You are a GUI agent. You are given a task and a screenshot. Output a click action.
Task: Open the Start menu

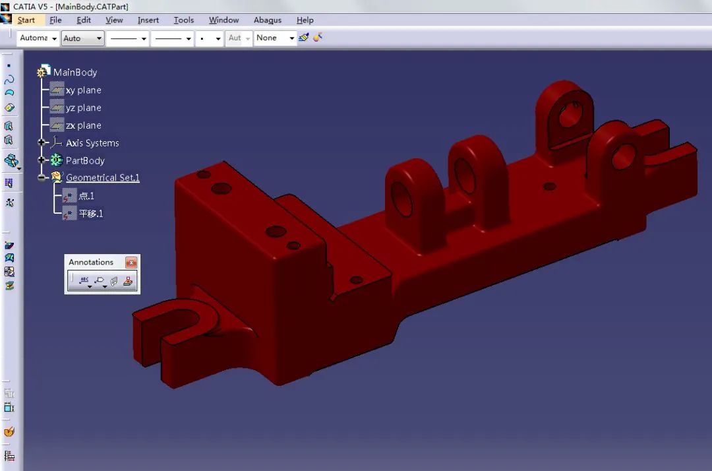(x=26, y=20)
